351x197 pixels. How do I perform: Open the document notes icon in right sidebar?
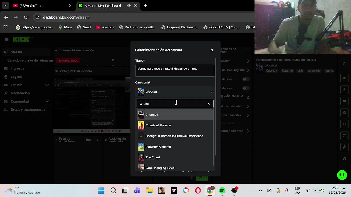pos(344,101)
